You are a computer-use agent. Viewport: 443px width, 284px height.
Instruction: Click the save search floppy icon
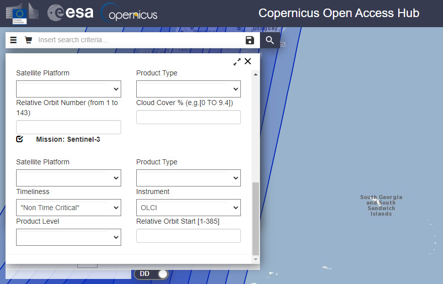tap(250, 40)
